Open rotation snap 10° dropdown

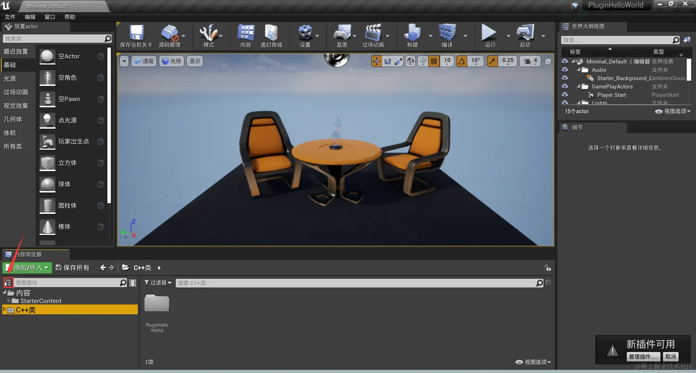476,61
